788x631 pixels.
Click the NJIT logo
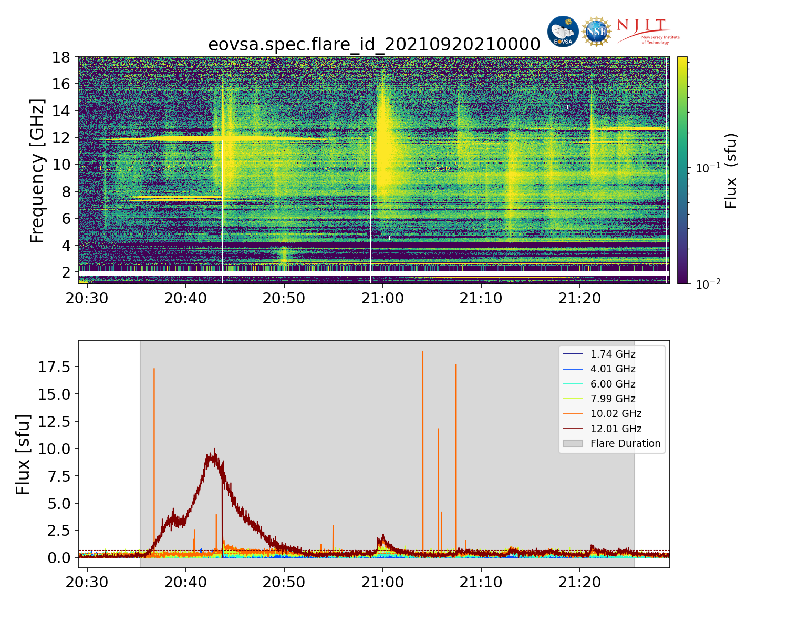[648, 32]
